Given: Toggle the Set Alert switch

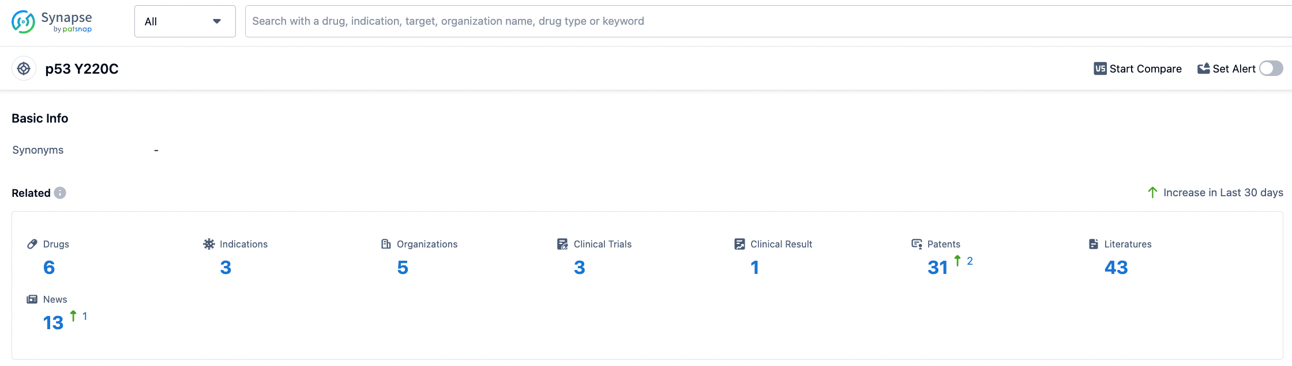Looking at the screenshot, I should pyautogui.click(x=1271, y=69).
